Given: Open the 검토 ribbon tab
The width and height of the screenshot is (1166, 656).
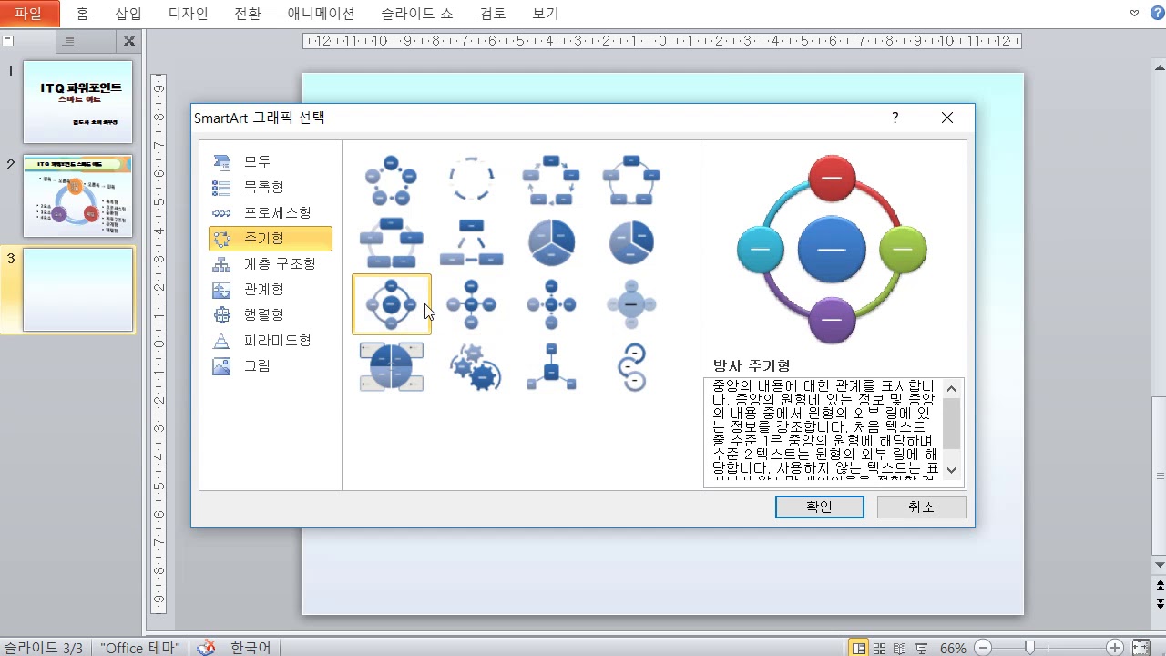Looking at the screenshot, I should [x=492, y=14].
